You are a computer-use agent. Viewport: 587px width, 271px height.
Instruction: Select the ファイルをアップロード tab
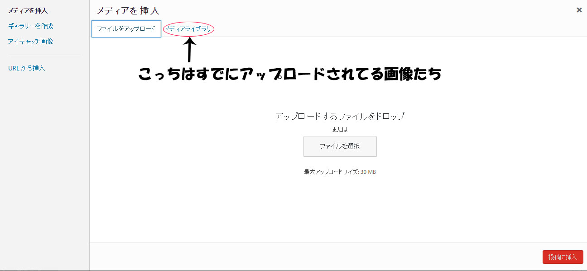(126, 29)
